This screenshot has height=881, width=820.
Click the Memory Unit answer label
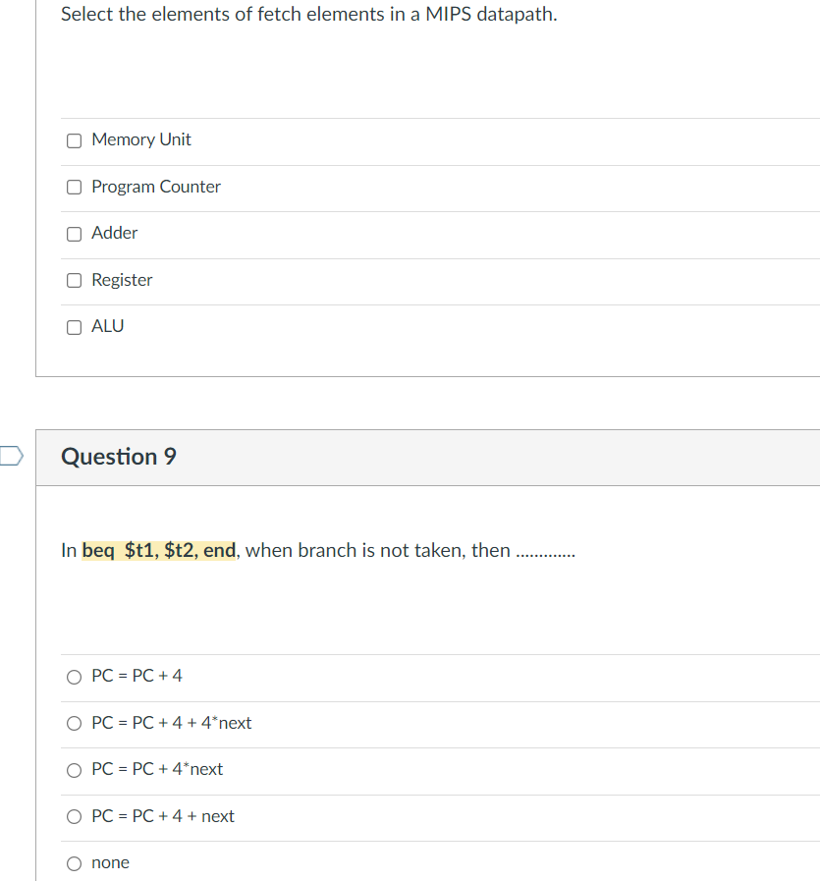tap(140, 139)
